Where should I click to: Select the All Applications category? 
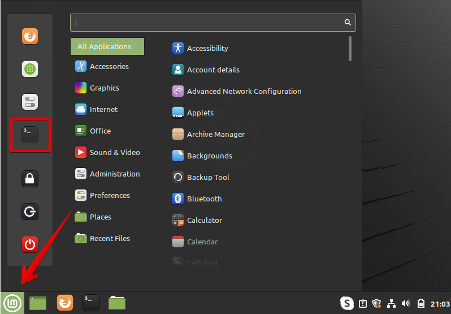(x=107, y=47)
